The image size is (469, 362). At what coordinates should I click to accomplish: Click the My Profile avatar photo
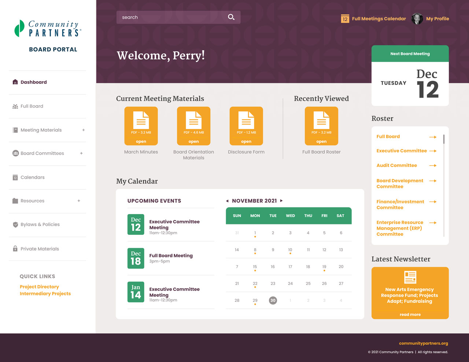point(417,19)
